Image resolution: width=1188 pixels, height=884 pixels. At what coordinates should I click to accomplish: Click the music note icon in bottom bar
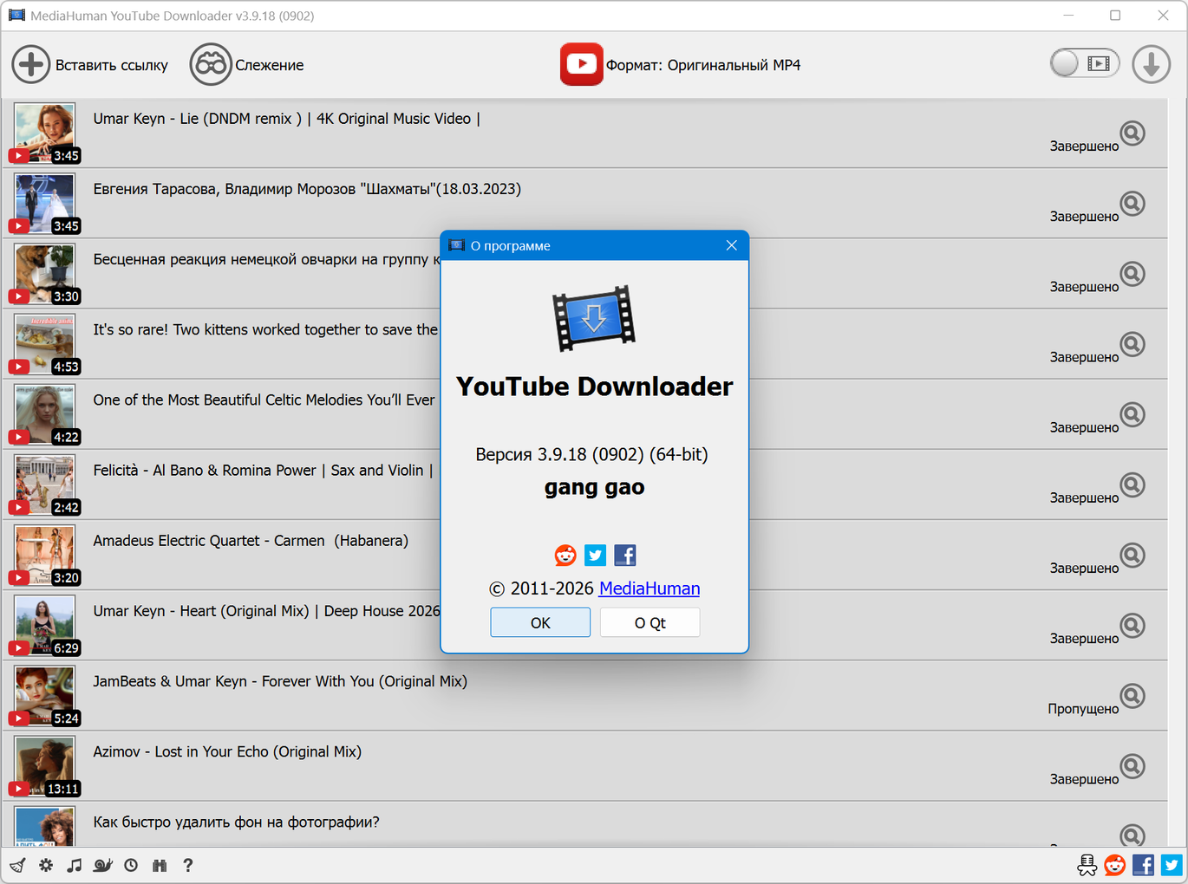pyautogui.click(x=75, y=865)
